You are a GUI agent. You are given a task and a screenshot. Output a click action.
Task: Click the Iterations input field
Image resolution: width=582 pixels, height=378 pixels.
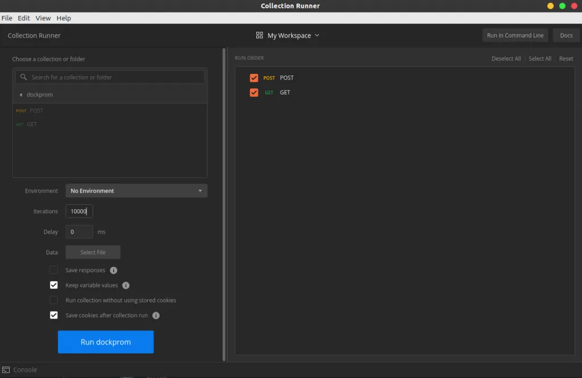(x=79, y=211)
